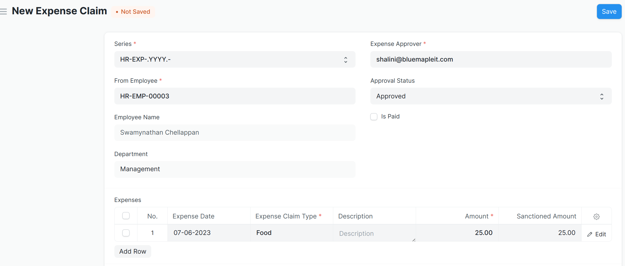Click the Add Row button

point(133,251)
